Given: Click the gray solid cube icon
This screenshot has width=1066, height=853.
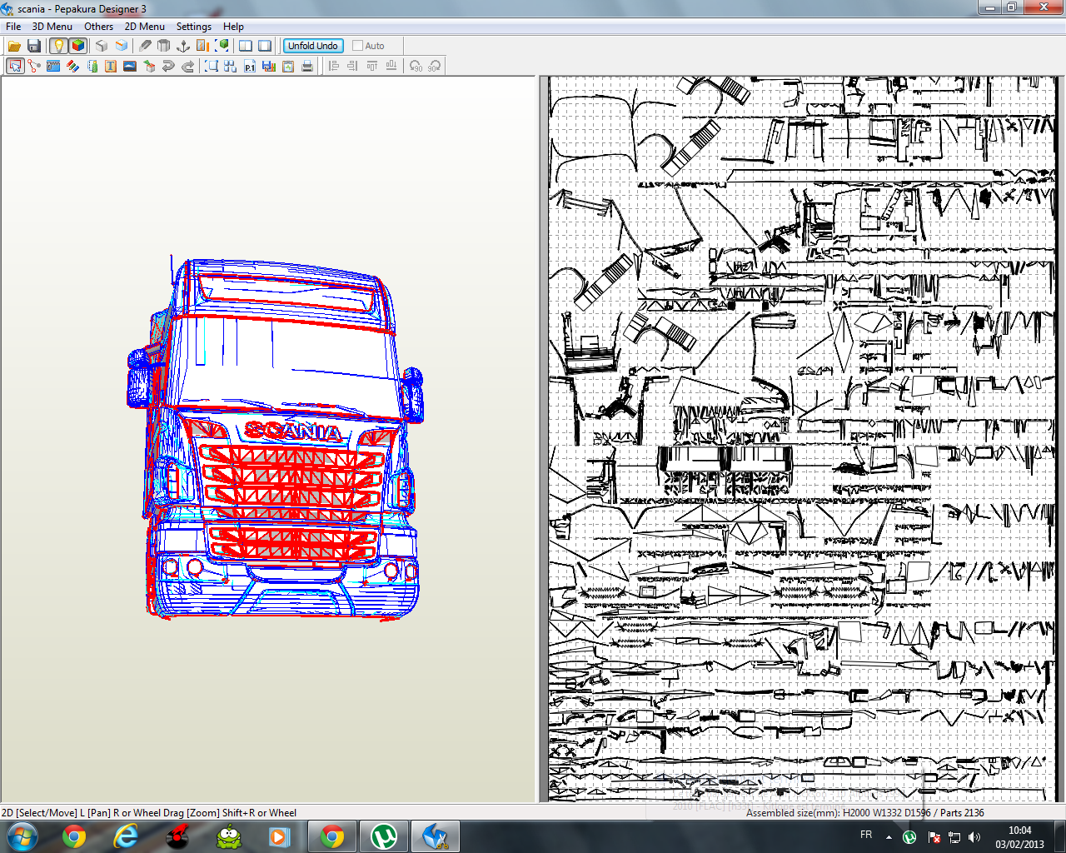Looking at the screenshot, I should pos(102,46).
